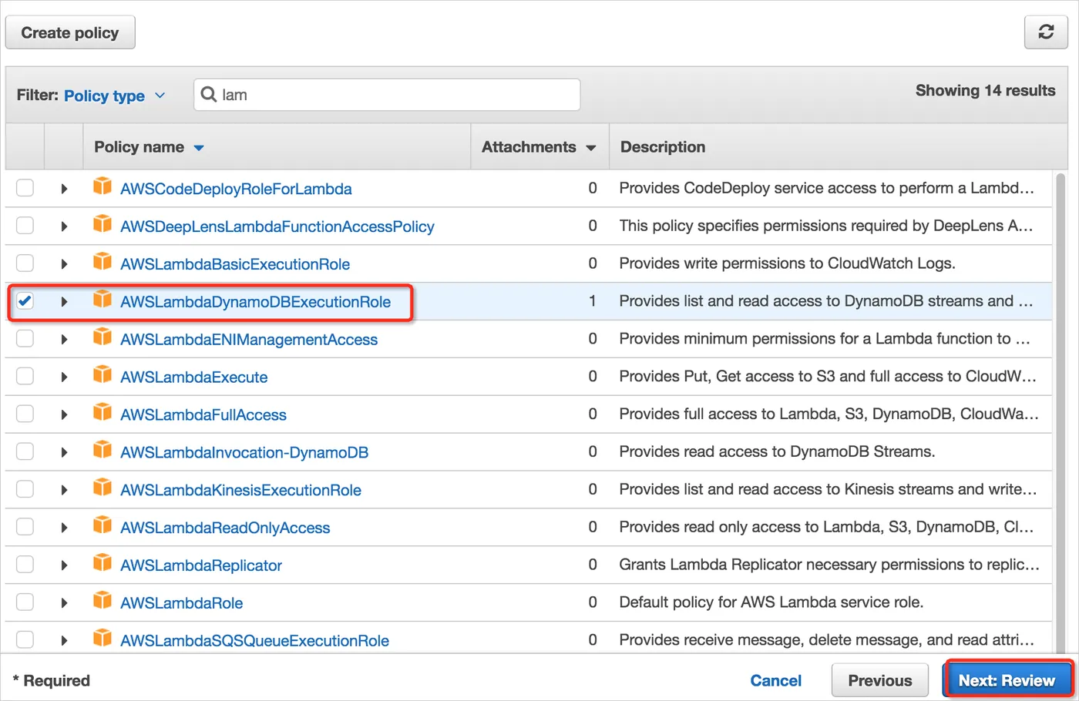1079x701 pixels.
Task: Open the AWSLambdaSQSQueueExecutionRole policy link
Action: coord(254,640)
